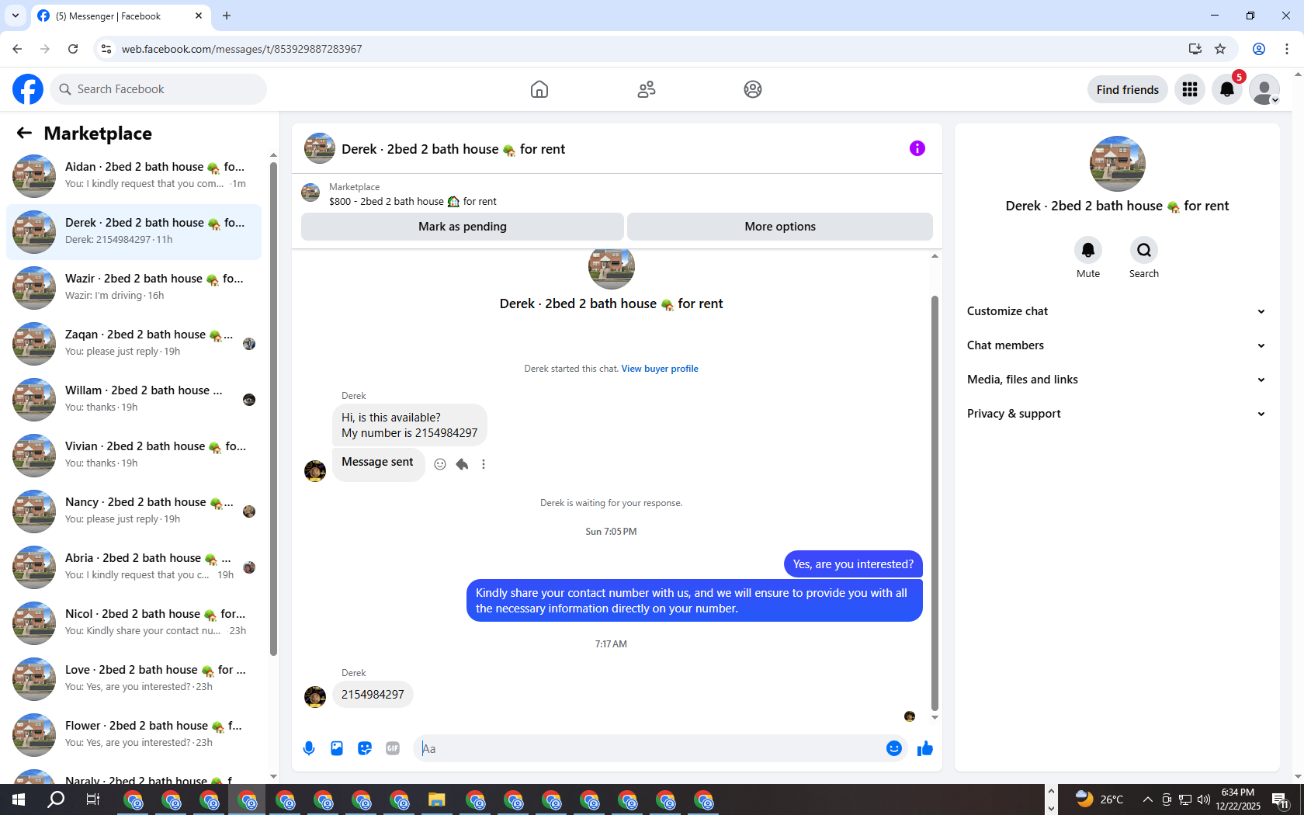Screen dimensions: 1304x815
Task: Send a voice clip with microphone icon
Action: click(309, 748)
